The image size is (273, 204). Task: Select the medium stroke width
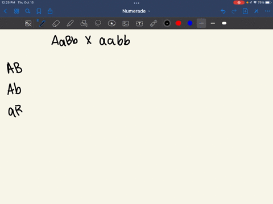click(213, 23)
